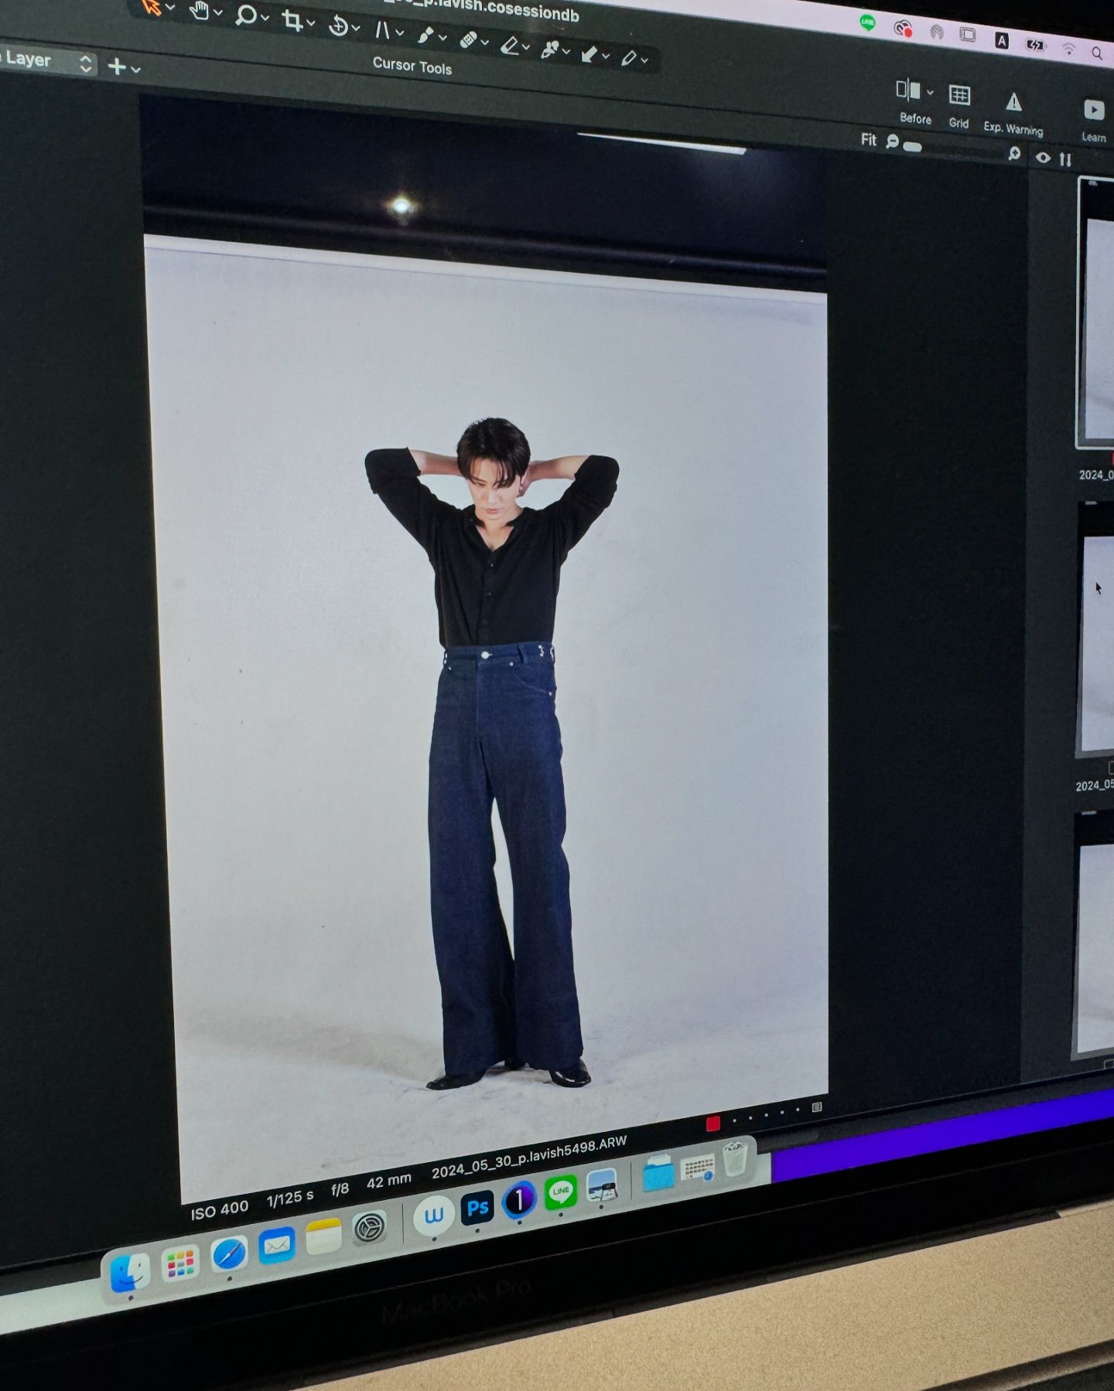Image resolution: width=1114 pixels, height=1391 pixels.
Task: Select the third browser thumbnail
Action: [x=1094, y=934]
